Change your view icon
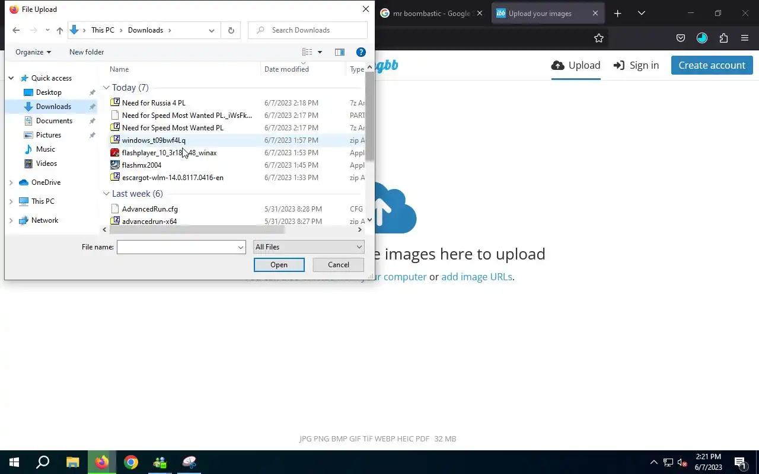Viewport: 759px width, 474px height. [307, 52]
